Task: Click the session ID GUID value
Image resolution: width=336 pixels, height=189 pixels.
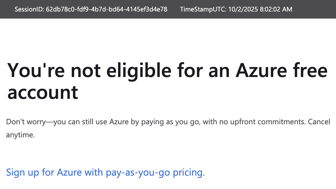Action: click(x=107, y=9)
